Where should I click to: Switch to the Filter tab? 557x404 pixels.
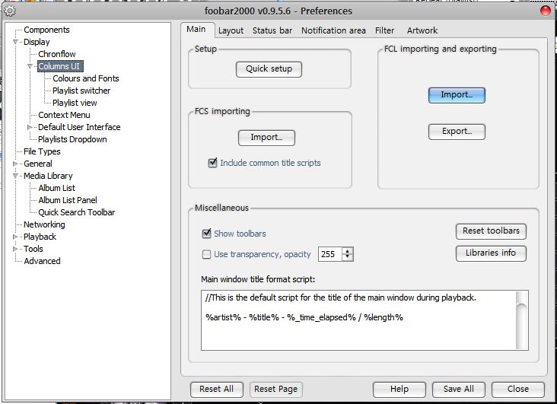(385, 30)
